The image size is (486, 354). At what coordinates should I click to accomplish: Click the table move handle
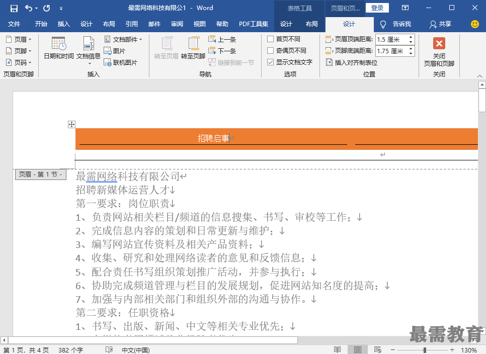71,125
